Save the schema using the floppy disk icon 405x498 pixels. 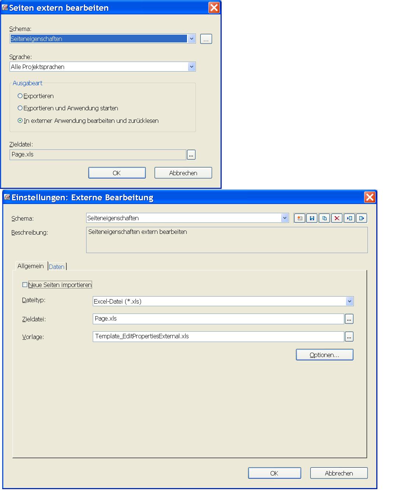click(x=312, y=218)
